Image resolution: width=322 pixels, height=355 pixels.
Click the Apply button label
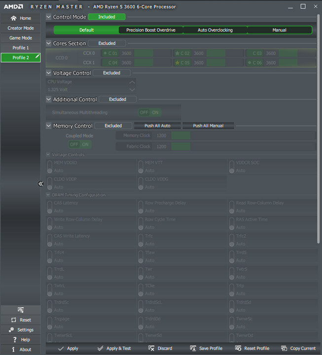pos(72,349)
